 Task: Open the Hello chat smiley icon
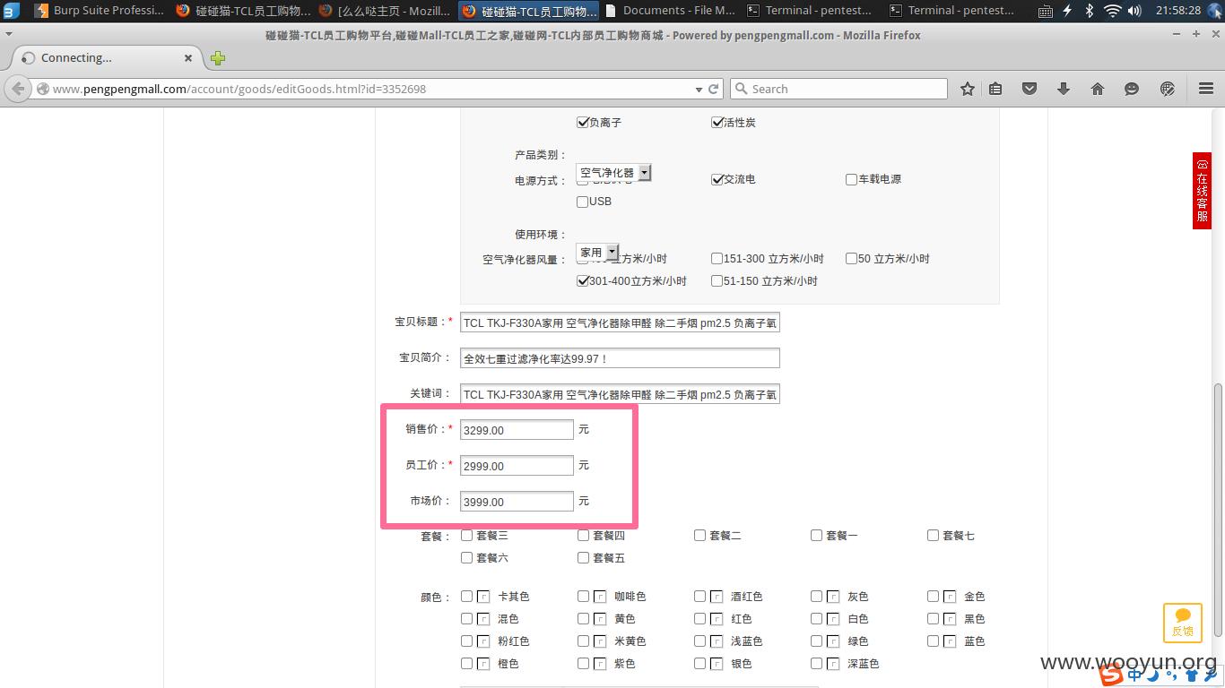tap(1132, 89)
